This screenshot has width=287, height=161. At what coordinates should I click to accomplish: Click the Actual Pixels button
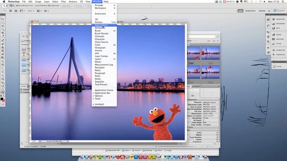click(x=66, y=6)
